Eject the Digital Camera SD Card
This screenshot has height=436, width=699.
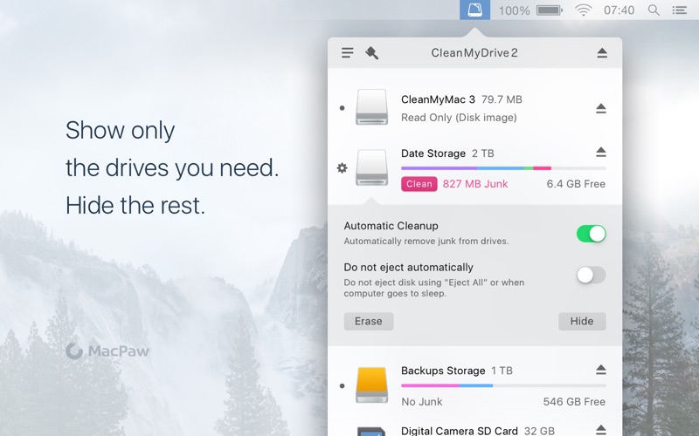601,430
